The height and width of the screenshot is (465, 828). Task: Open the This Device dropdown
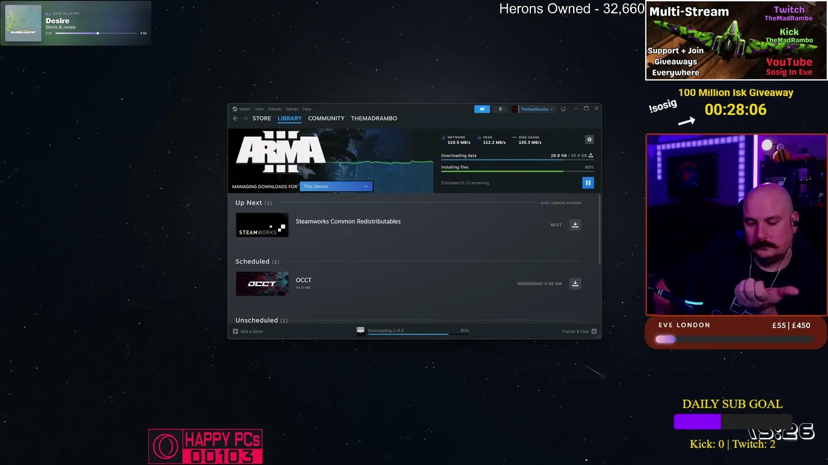click(x=336, y=187)
